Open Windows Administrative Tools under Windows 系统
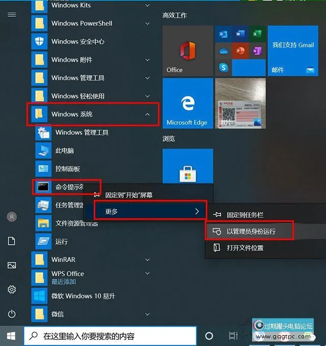Screen dimensions: 326x346 click(81, 132)
